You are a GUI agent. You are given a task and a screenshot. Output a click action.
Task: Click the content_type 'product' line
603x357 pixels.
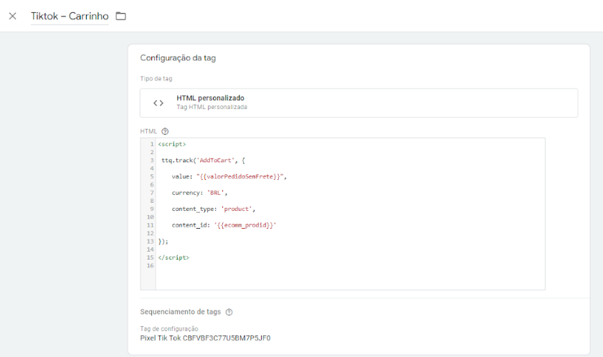tap(214, 209)
